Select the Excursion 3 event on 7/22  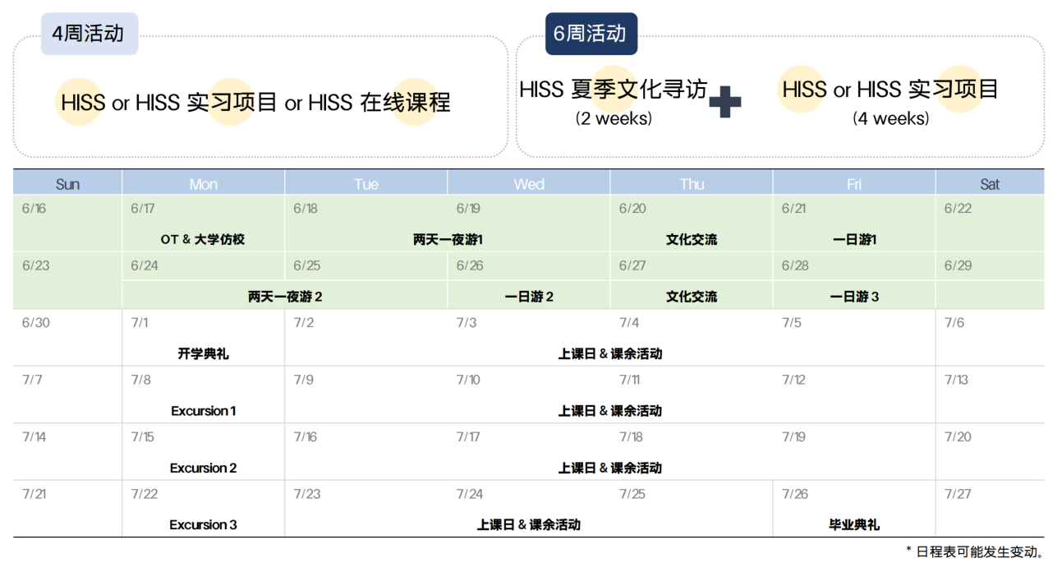[203, 525]
